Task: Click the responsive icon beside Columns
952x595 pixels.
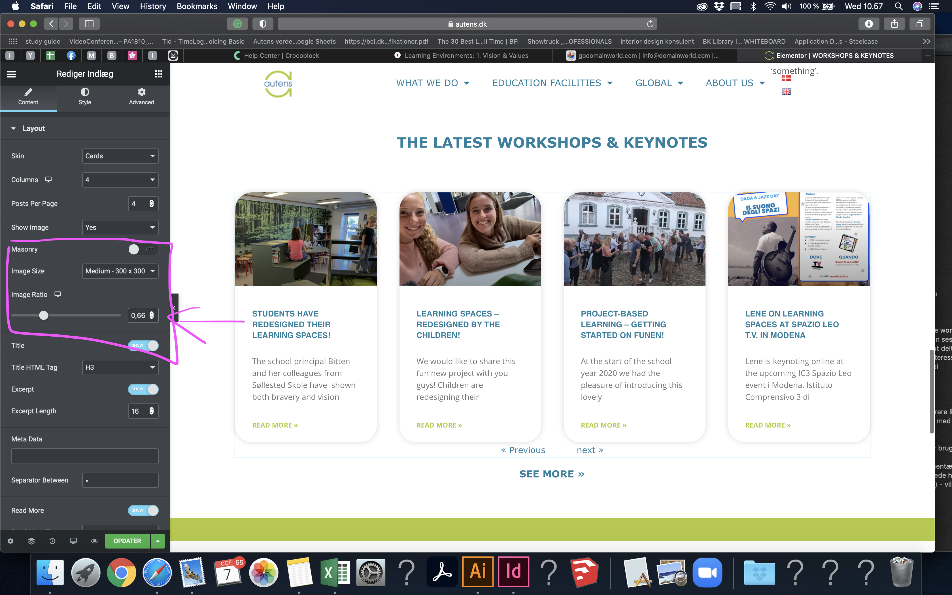Action: coord(48,179)
